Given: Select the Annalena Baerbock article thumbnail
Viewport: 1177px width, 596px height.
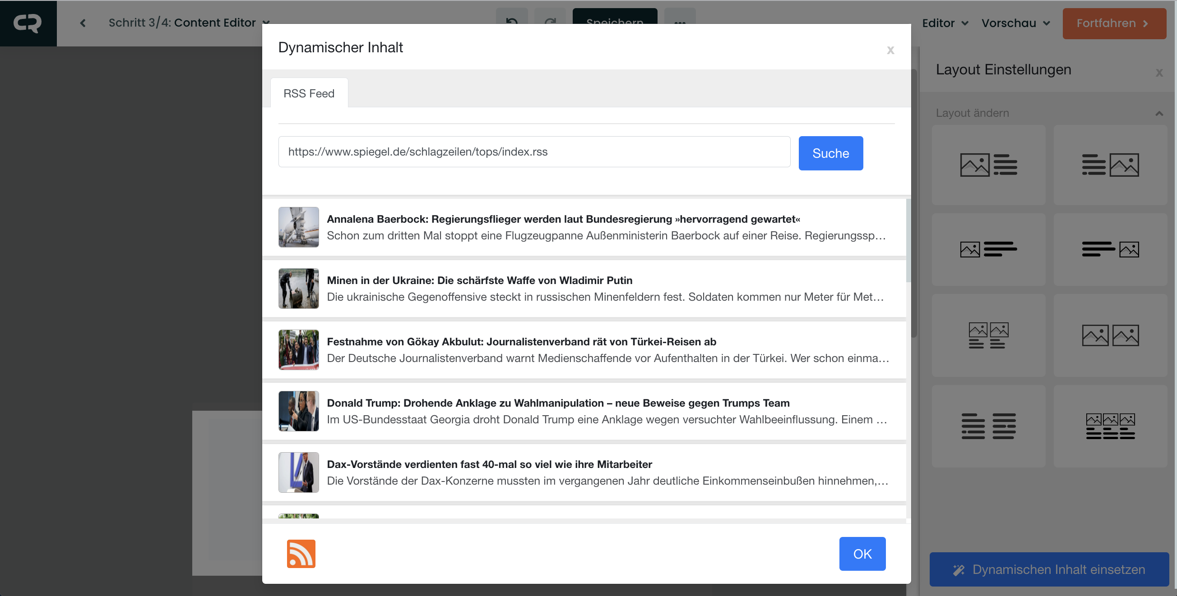Looking at the screenshot, I should pyautogui.click(x=298, y=227).
